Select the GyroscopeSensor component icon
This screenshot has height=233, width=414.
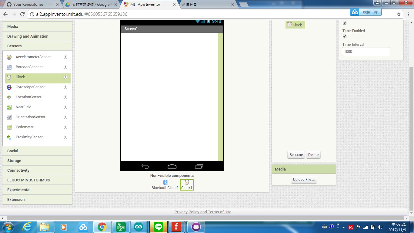click(9, 87)
